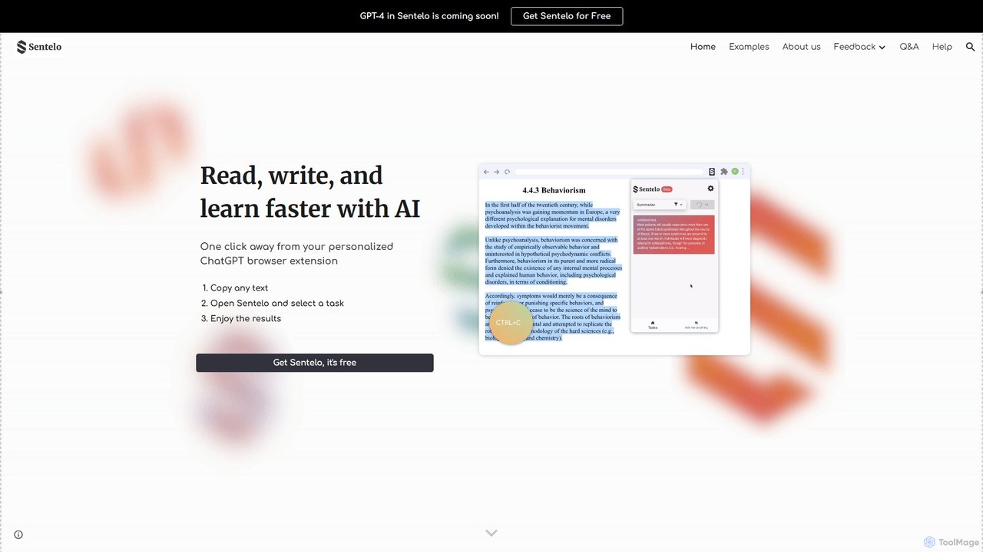Select "Open Sentelo and select a task" step
Screen dimensions: 983x552
(x=277, y=304)
